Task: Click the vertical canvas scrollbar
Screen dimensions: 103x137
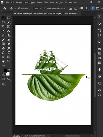Action: [x=95, y=75]
